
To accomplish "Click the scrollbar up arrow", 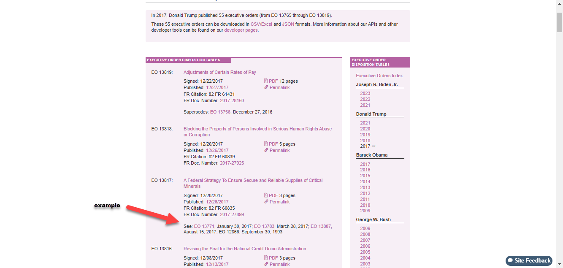I will [559, 3].
